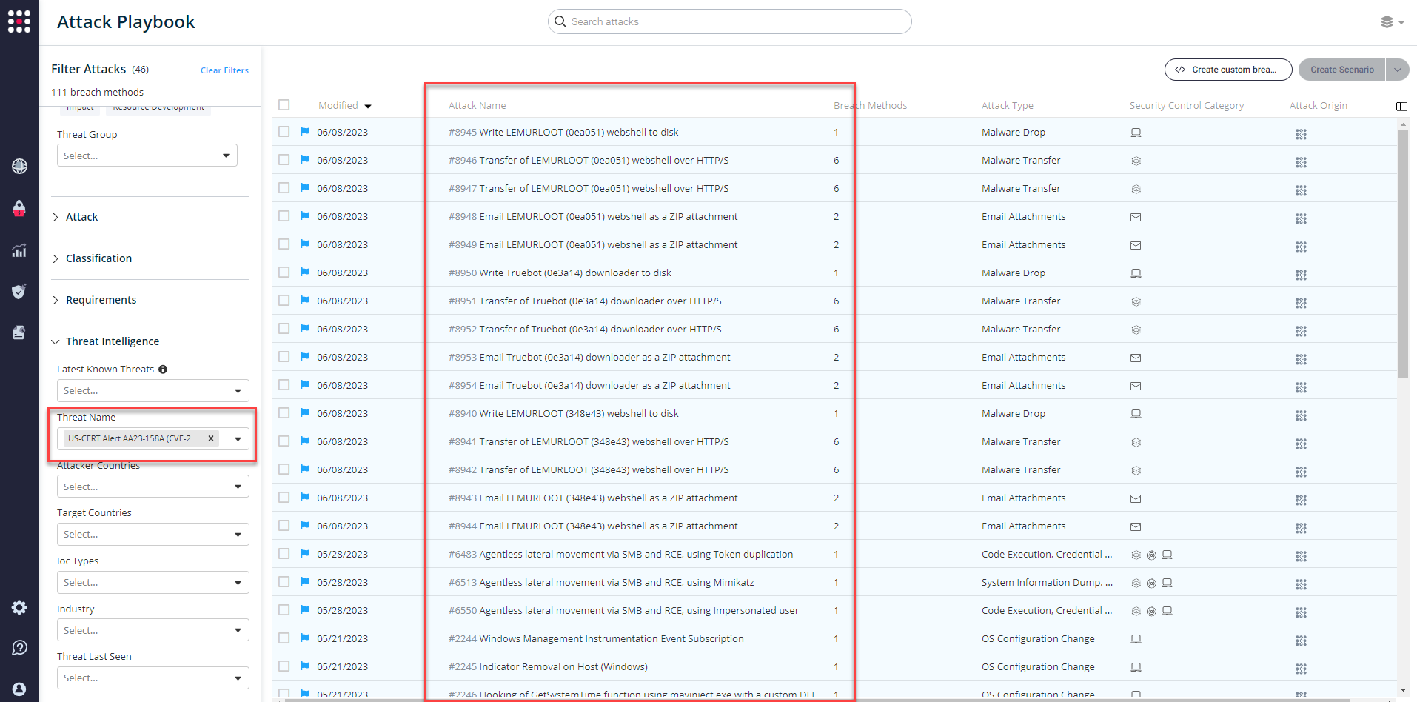Check the row for attack #8946
Viewport: 1417px width, 702px height.
(284, 159)
